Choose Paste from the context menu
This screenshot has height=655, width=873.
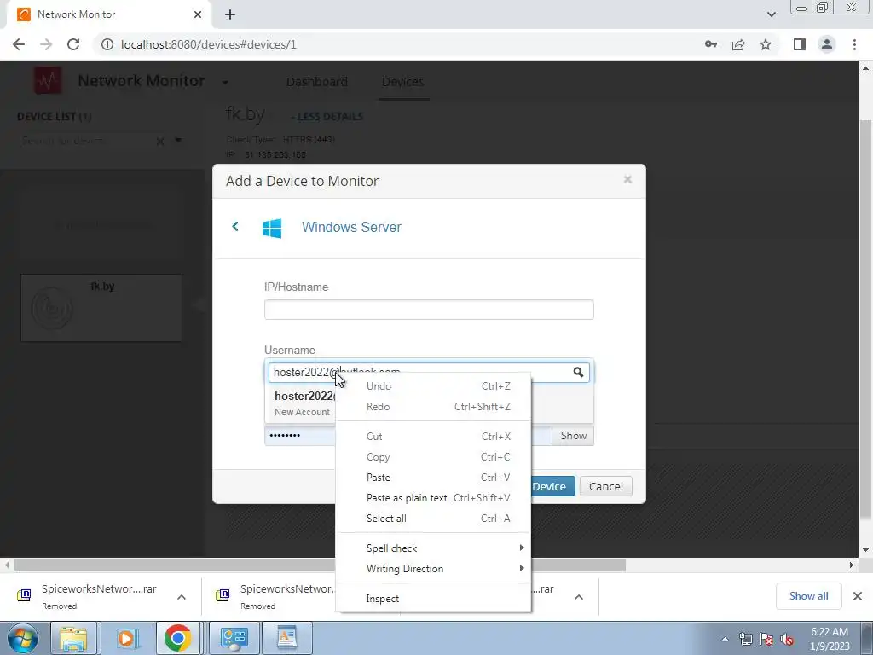tap(434, 478)
